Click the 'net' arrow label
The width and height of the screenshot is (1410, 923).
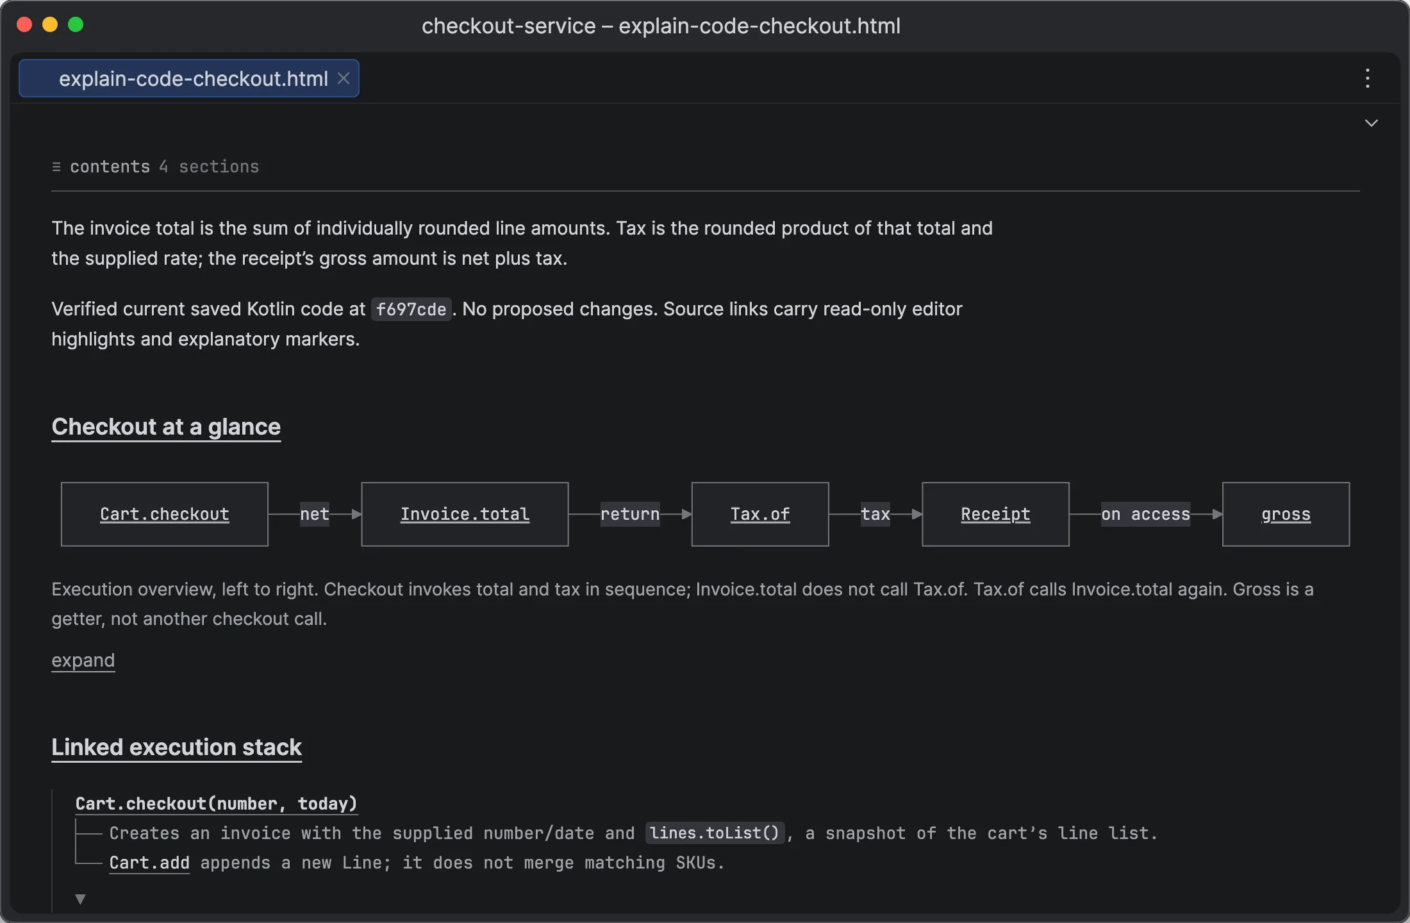(x=315, y=514)
